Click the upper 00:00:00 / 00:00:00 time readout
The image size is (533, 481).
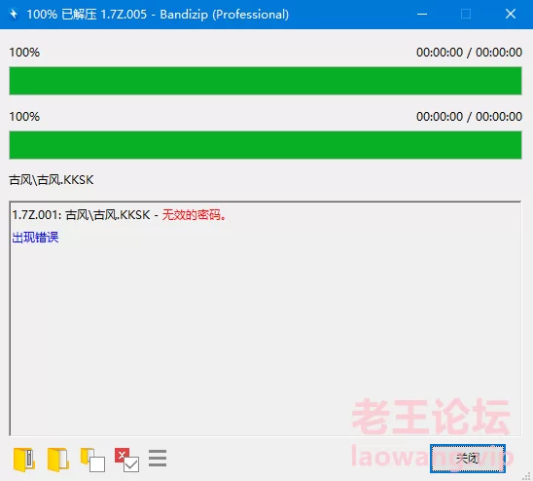click(469, 53)
